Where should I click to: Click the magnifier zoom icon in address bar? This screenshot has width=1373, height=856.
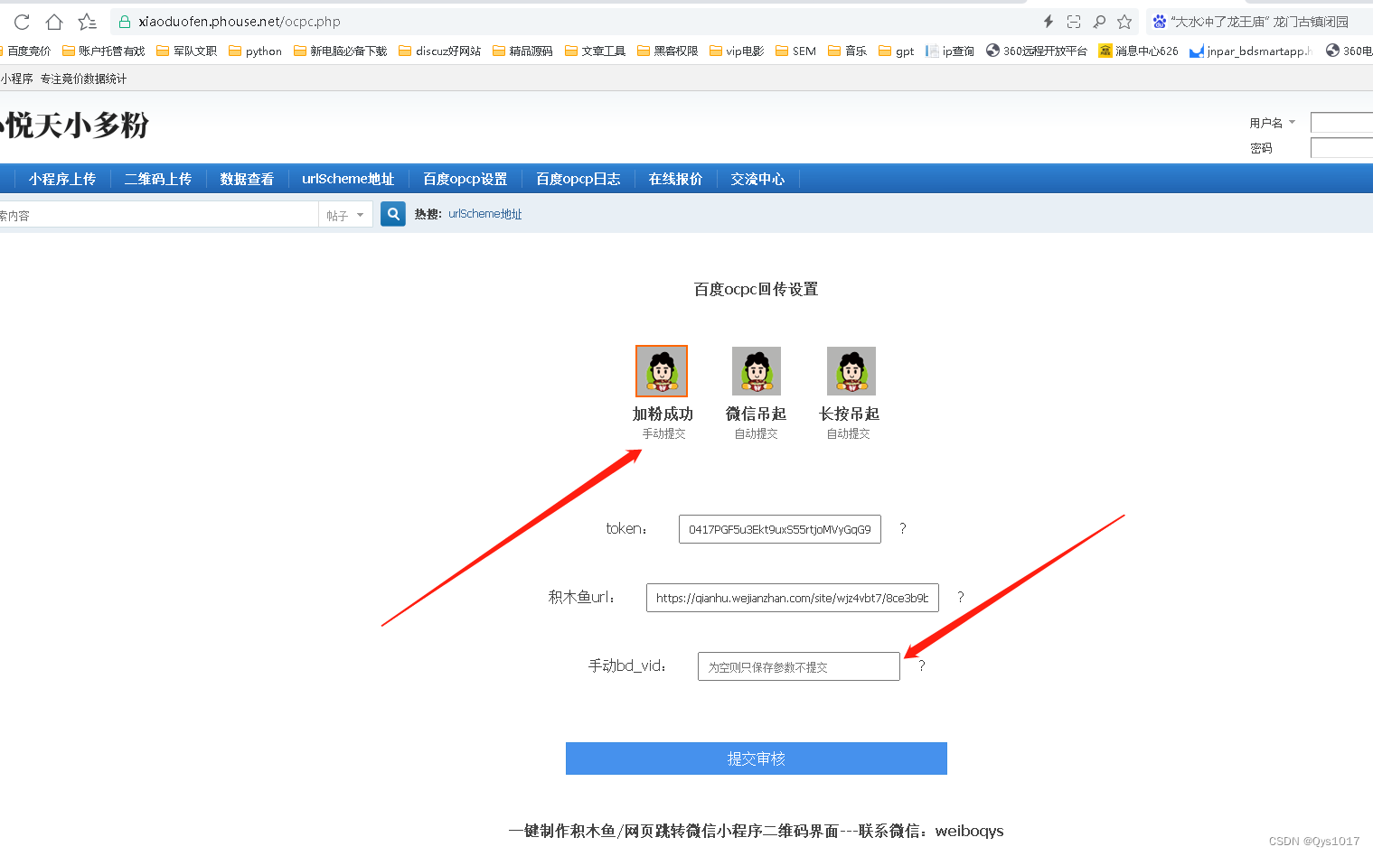1099,22
